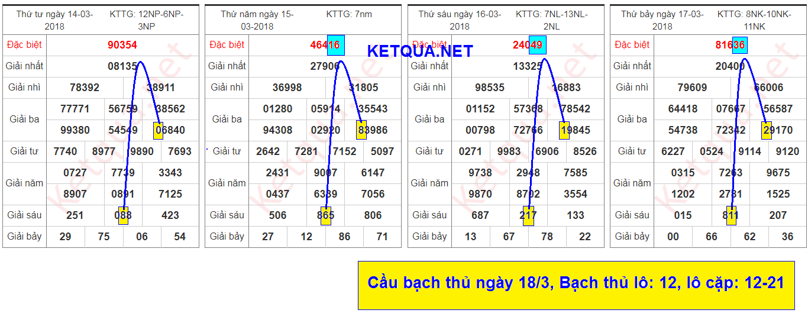The width and height of the screenshot is (808, 326).
Task: Click the red 'Đặc biệt' label for 16-03
Action: [430, 45]
